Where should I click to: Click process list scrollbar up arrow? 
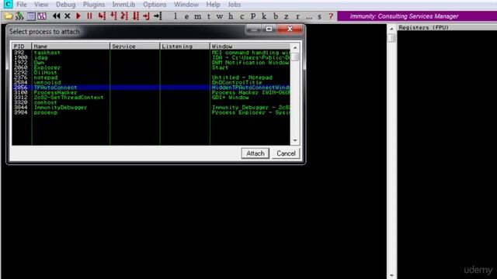coord(295,47)
